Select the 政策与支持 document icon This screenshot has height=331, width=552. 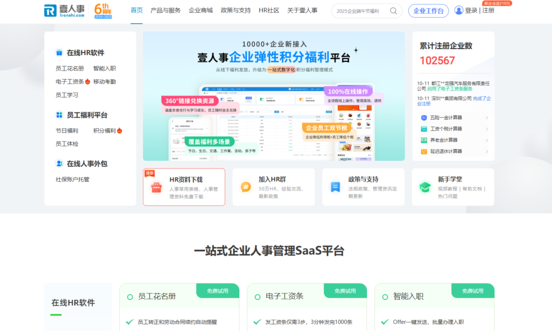pos(334,187)
